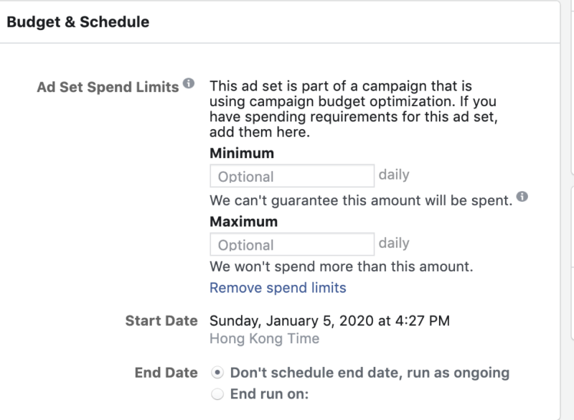Click info icon beside Ad Set Spend Limits
Image resolution: width=574 pixels, height=420 pixels.
pyautogui.click(x=189, y=84)
